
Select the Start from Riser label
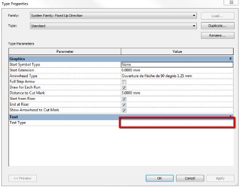(23, 98)
